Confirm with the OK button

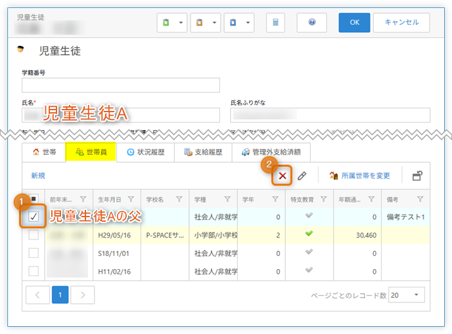tap(354, 22)
